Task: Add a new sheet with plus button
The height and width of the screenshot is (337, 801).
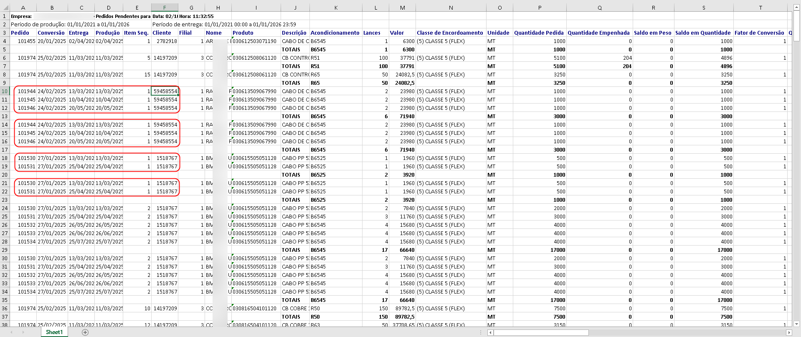Action: (x=85, y=332)
